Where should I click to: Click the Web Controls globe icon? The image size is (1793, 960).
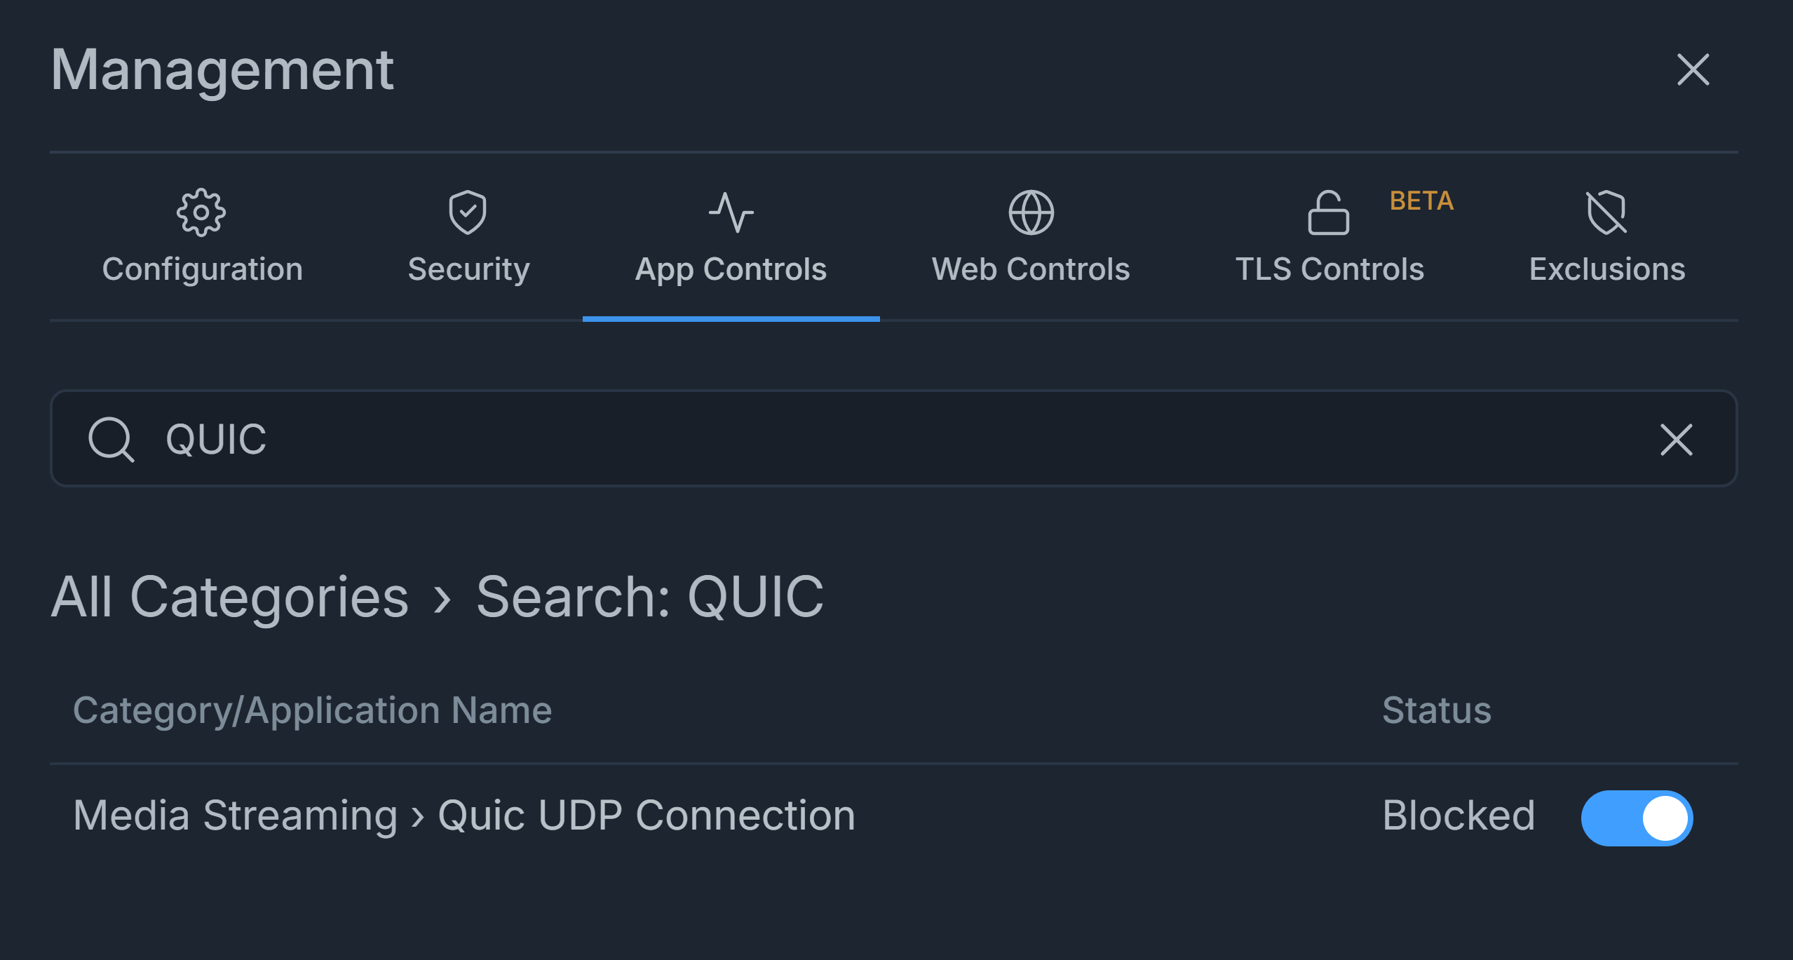point(1031,212)
